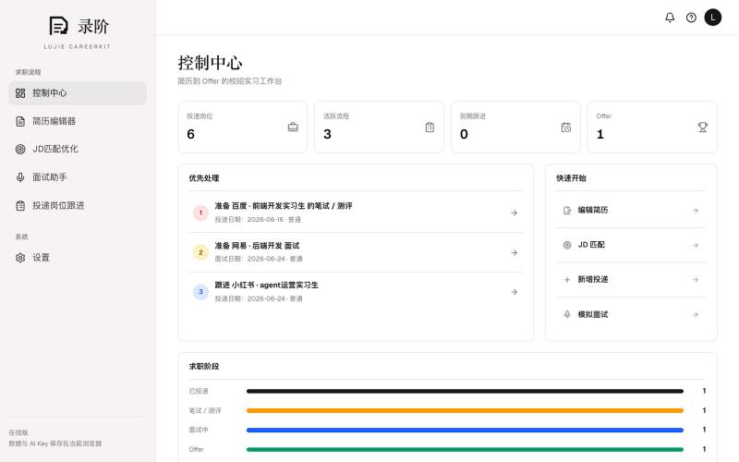Image resolution: width=739 pixels, height=462 pixels.
Task: Click the 到期跟进 count 0
Action: 464,134
